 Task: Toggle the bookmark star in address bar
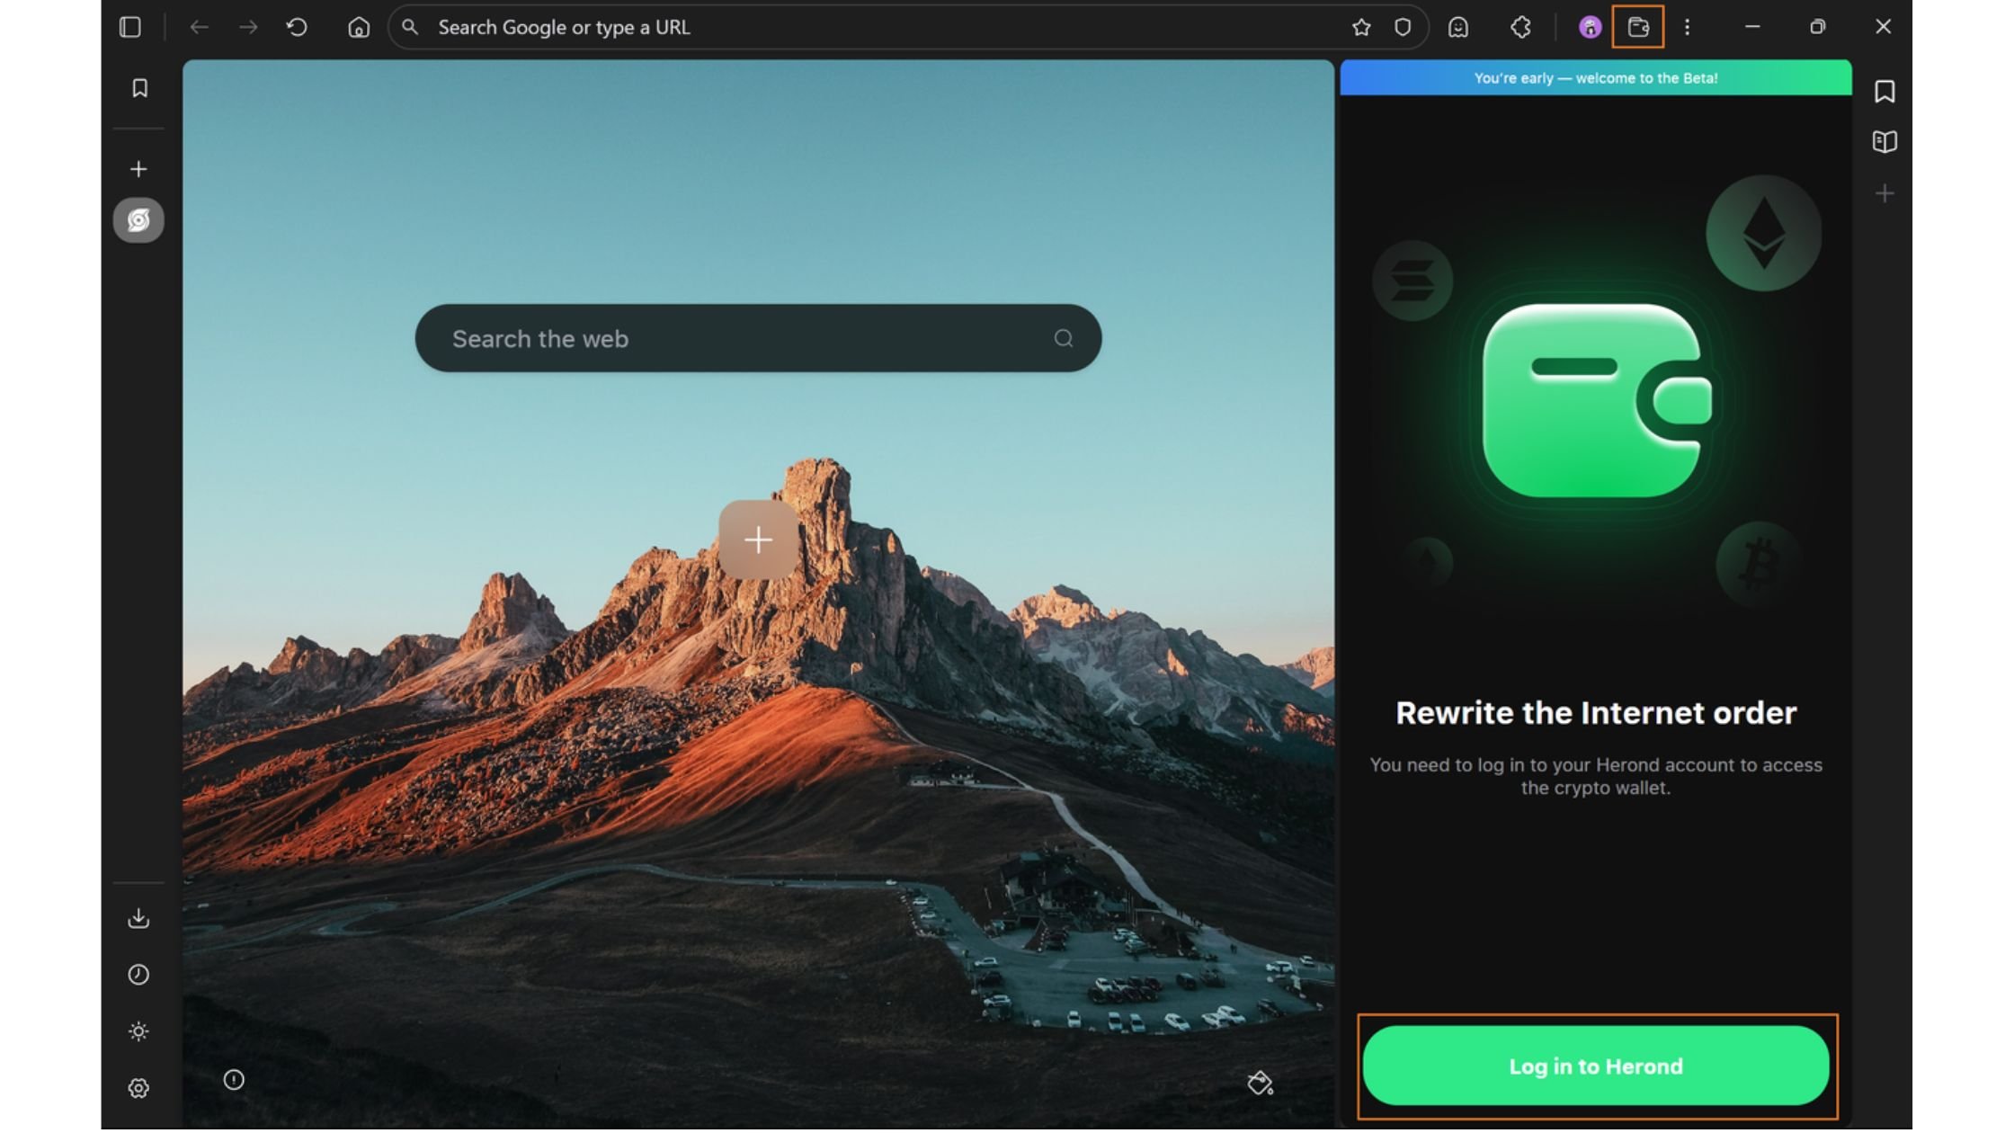1361,27
